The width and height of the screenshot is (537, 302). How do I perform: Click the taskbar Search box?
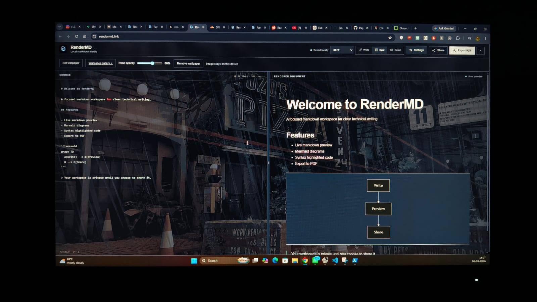(224, 261)
